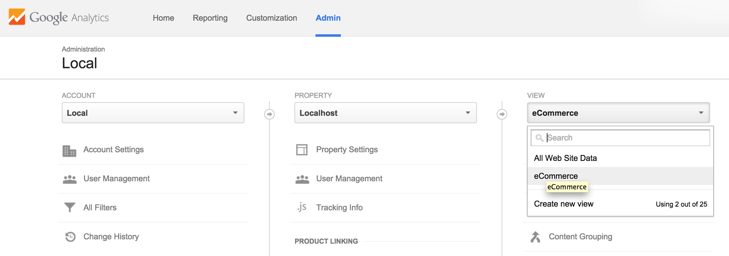Click the 'Using 2 out of 25' text
Screen dimensions: 729x256
point(681,204)
